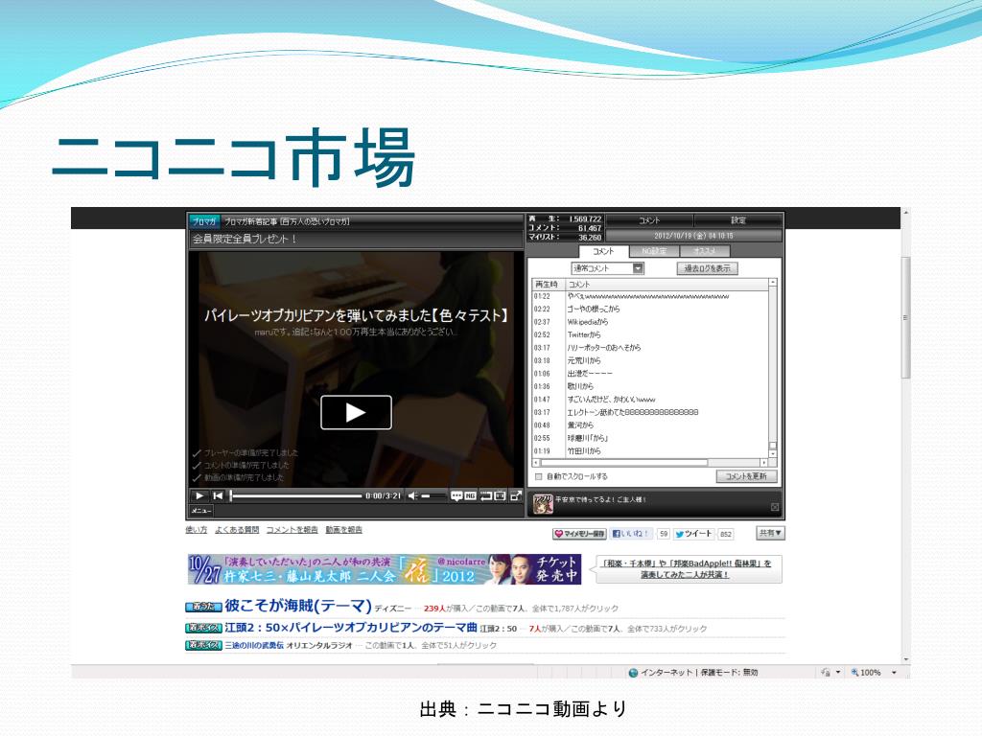
Task: Open the 三途の川の武勇伝 market item
Action: click(254, 645)
